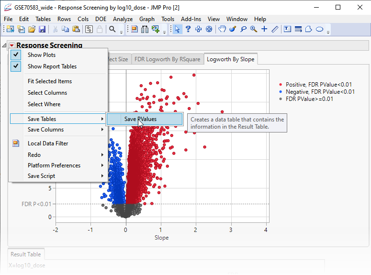371x275 pixels.
Task: Choose the Lasso tool
Action: coord(243,29)
